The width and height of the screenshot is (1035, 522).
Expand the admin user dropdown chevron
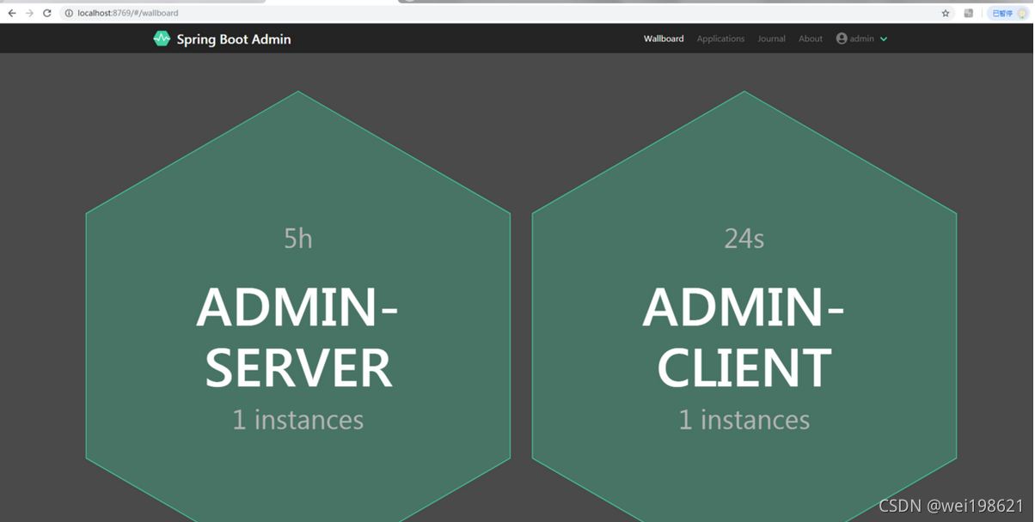pyautogui.click(x=884, y=39)
